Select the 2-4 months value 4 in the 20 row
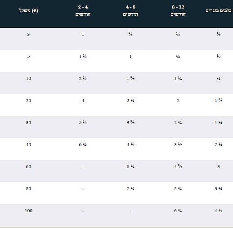Image resolution: width=233 pixels, height=228 pixels. (83, 100)
